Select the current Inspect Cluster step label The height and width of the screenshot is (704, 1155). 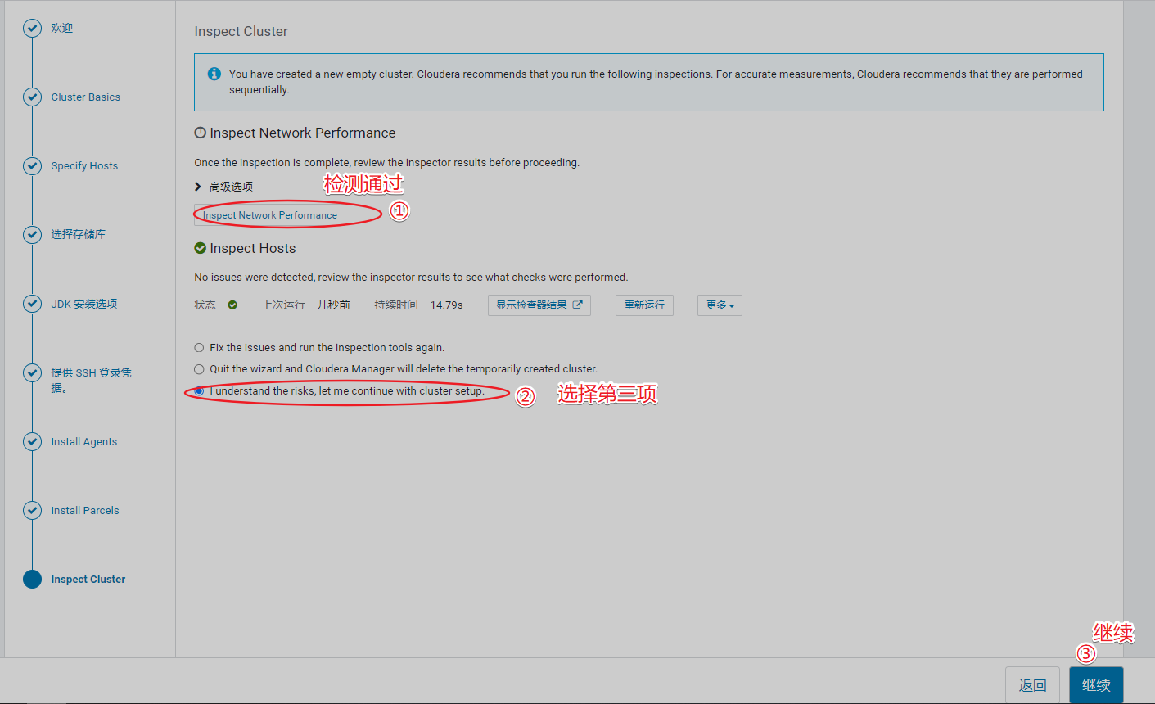coord(88,579)
